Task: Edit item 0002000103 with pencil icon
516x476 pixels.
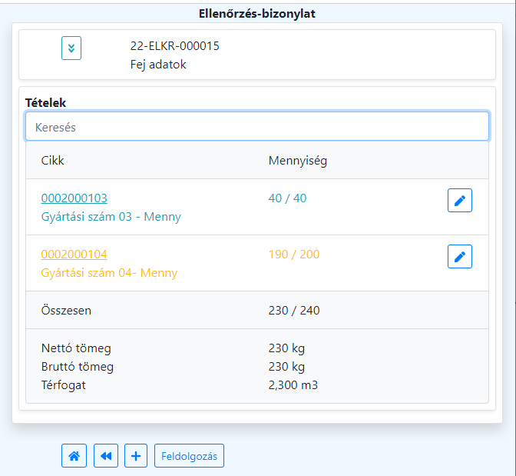Action: [460, 201]
